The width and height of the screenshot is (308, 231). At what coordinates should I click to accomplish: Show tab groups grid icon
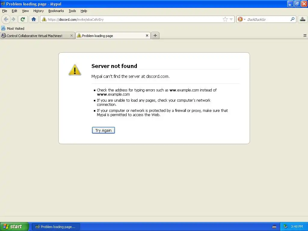tap(305, 35)
